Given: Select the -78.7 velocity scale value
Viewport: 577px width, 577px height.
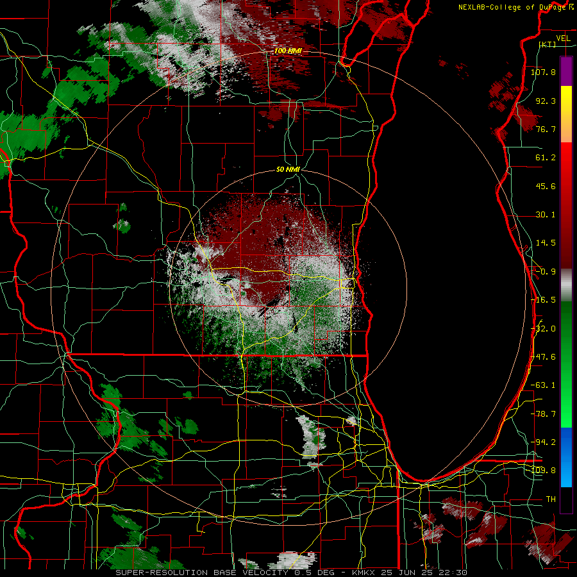Looking at the screenshot, I should (x=543, y=414).
